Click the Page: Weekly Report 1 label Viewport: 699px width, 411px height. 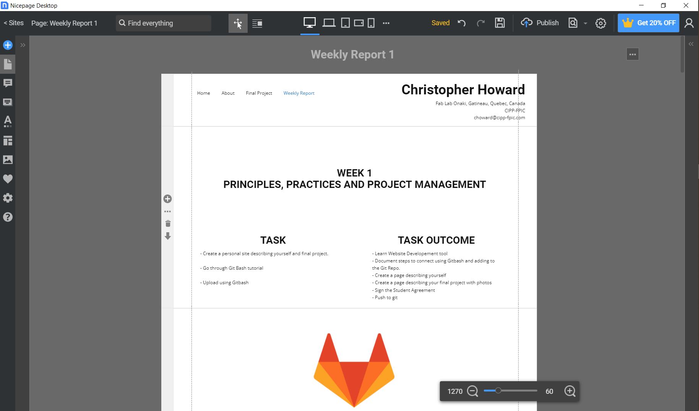pyautogui.click(x=64, y=23)
